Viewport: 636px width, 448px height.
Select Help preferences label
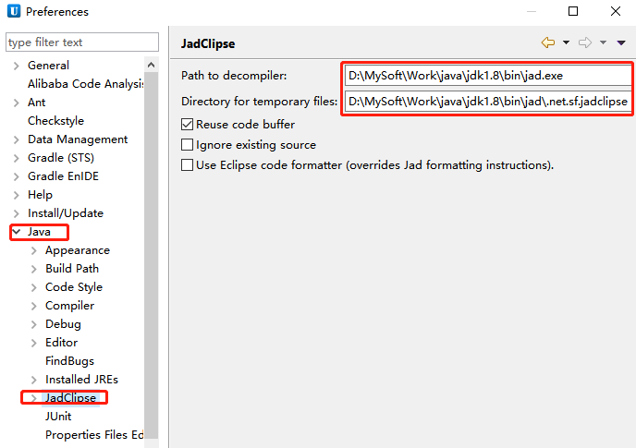pos(40,195)
